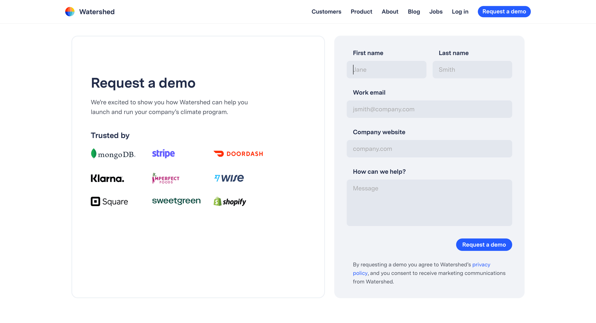The image size is (596, 323).
Task: Click the Sweetgreen logo
Action: [x=176, y=201]
